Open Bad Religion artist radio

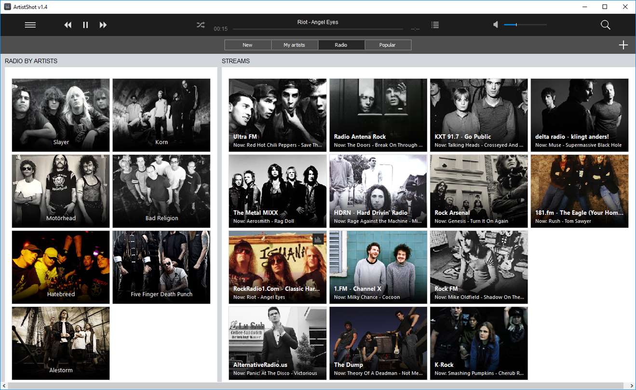(162, 191)
